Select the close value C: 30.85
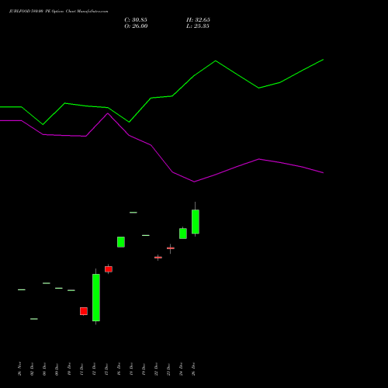 pyautogui.click(x=136, y=19)
